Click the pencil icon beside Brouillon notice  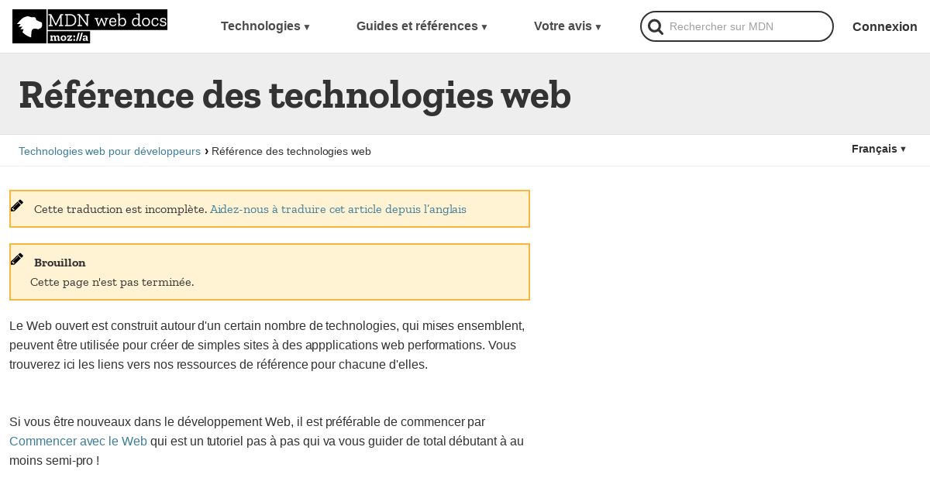17,259
